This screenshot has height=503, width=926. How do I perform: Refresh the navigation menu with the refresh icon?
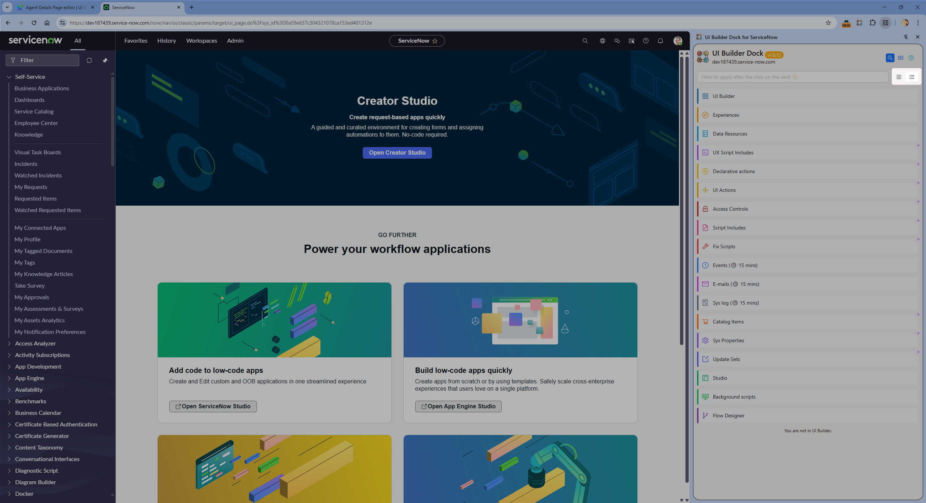(89, 60)
